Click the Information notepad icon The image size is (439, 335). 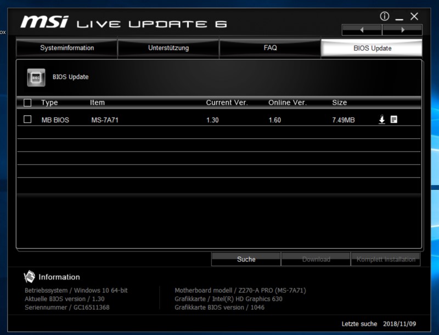click(30, 277)
